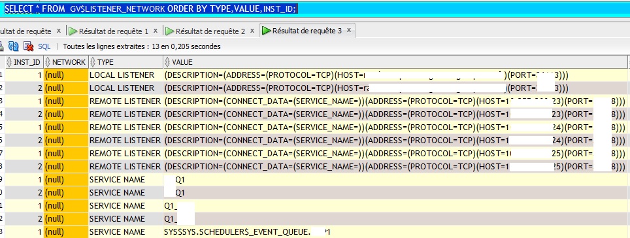The image size is (630, 238).
Task: Sort by the TYPE column header
Action: point(125,62)
